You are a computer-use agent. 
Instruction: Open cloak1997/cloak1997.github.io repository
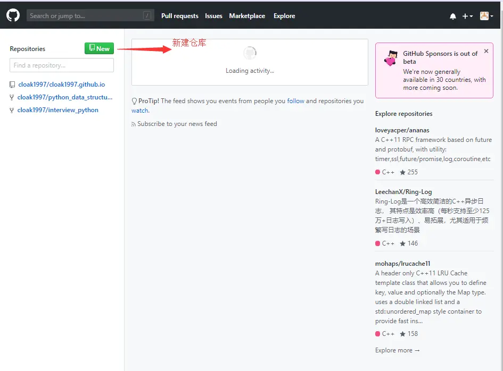(62, 85)
